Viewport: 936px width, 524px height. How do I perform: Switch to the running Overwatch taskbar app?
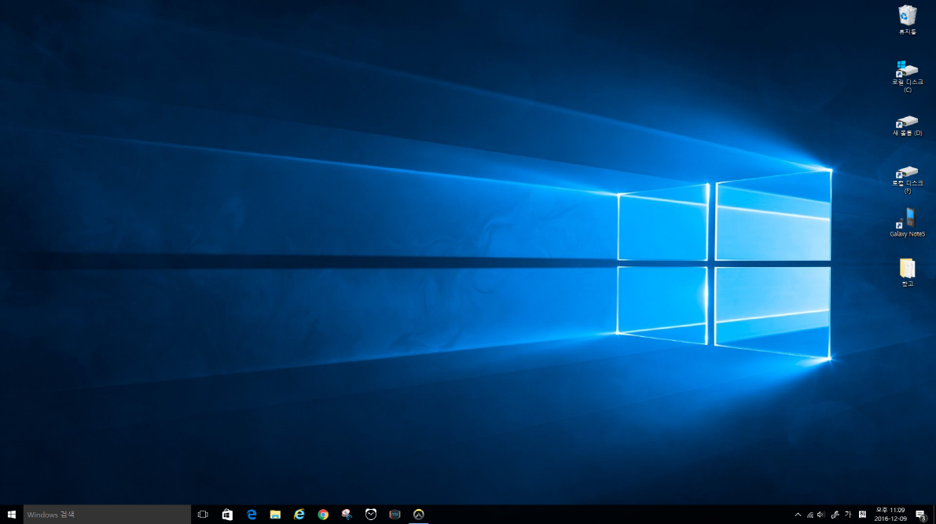pyautogui.click(x=418, y=515)
